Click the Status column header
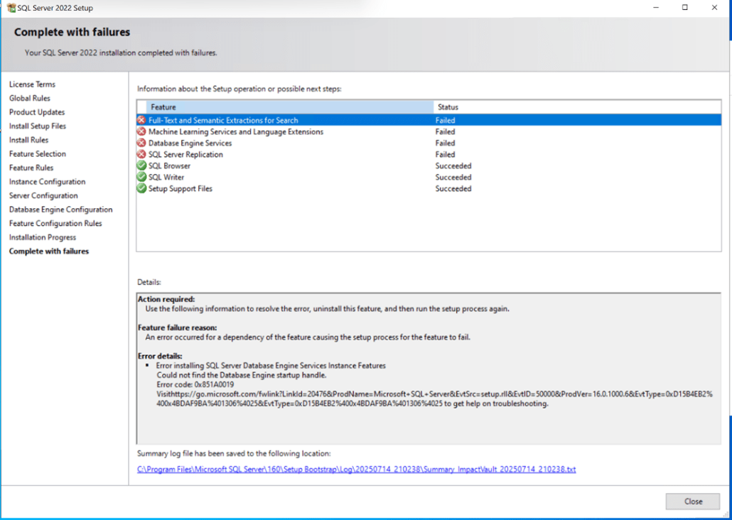 click(578, 107)
